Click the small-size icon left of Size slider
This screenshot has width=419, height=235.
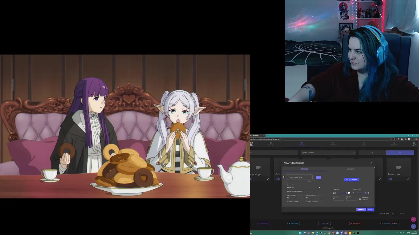click(x=334, y=193)
